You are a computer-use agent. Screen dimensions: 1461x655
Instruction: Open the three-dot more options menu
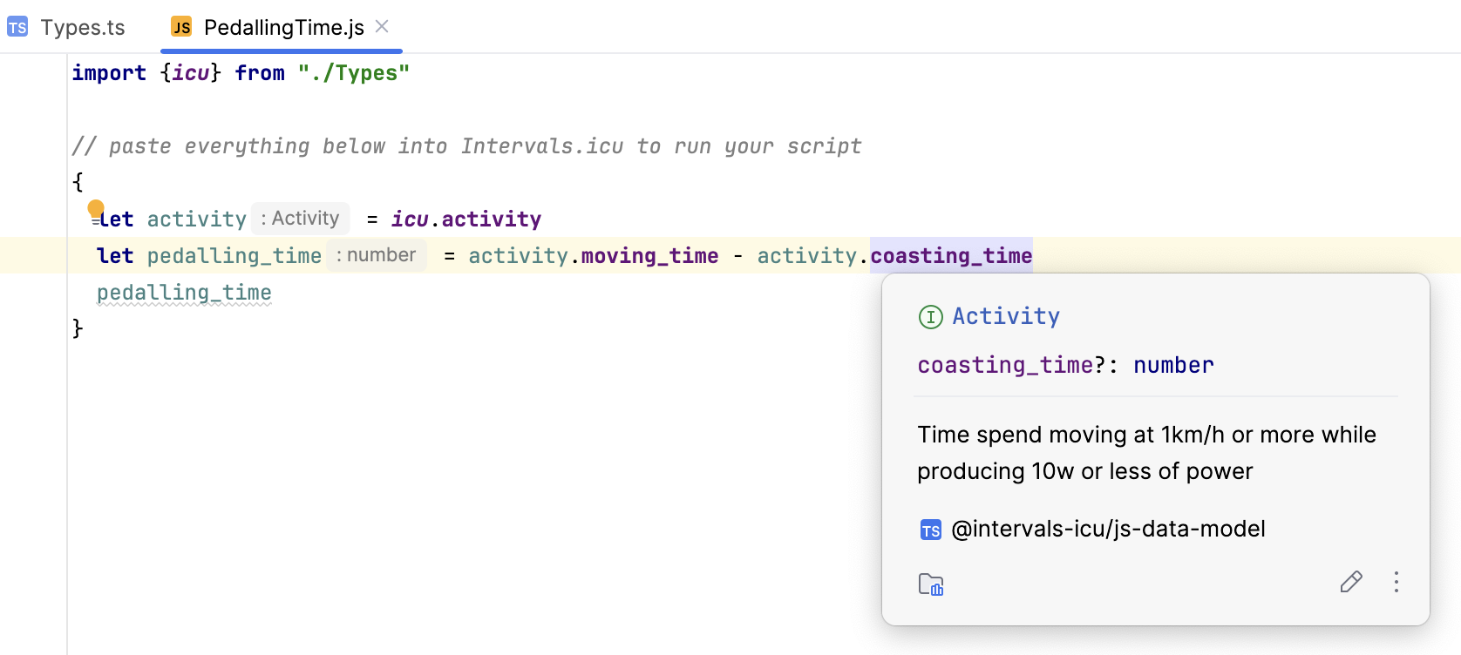click(x=1396, y=582)
